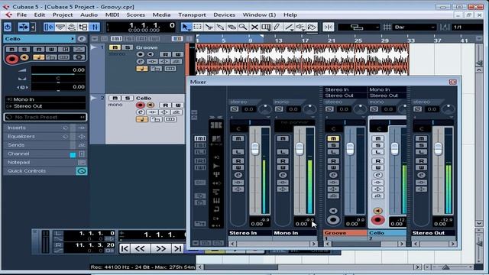This screenshot has height=275, width=489.
Task: Close the Mixer window
Action: coord(453,82)
